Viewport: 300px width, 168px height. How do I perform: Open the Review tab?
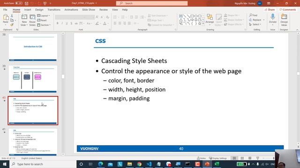coord(104,9)
